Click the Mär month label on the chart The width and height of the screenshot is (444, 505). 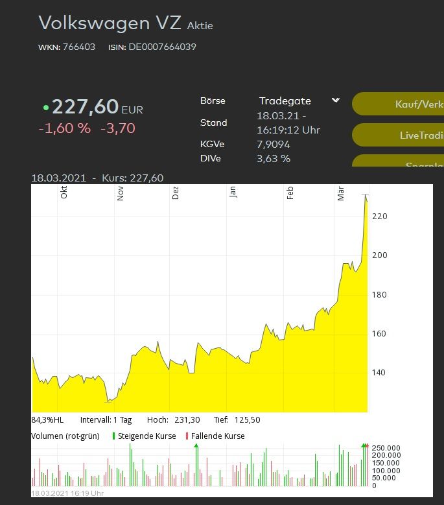(341, 193)
